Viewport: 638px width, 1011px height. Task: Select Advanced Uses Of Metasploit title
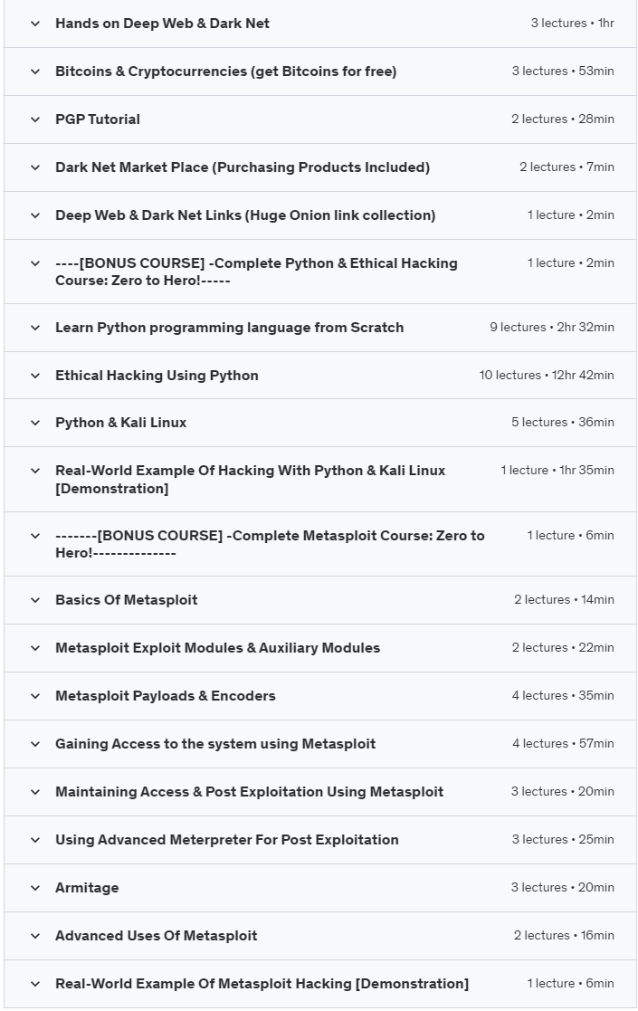click(x=156, y=936)
